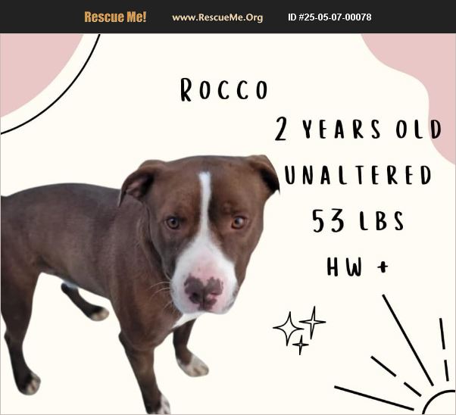
Task: Click the ID #25-05-07-00078 text
Action: 330,17
